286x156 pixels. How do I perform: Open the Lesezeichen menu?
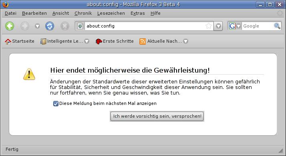[x=111, y=13]
